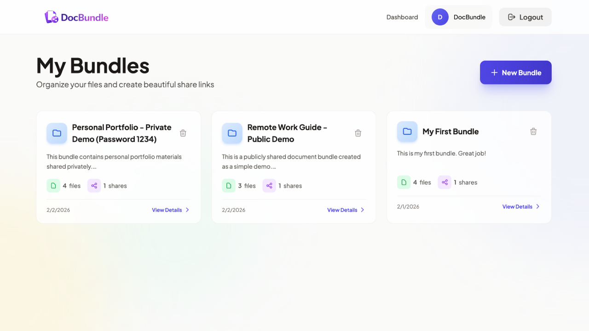
Task: Open the folder icon on Personal Portfolio bundle
Action: pos(57,133)
